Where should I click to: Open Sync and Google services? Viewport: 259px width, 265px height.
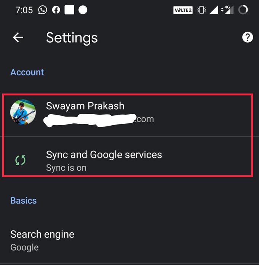(128, 156)
